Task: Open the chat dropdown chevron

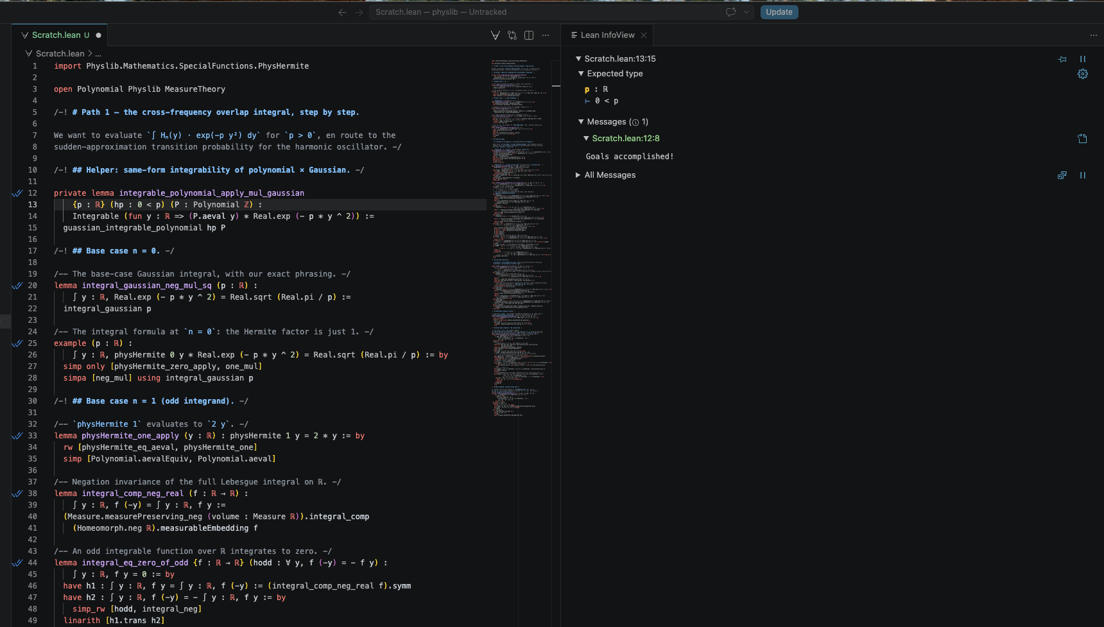Action: point(746,12)
